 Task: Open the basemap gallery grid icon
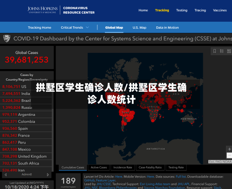point(229,51)
